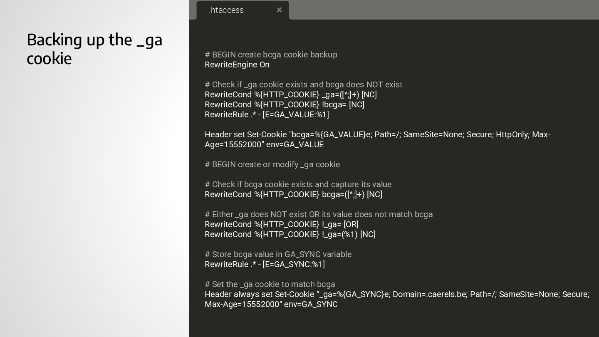This screenshot has width=599, height=337.
Task: Click the RewriteCond line with !_ga=(%1)
Action: click(x=290, y=235)
